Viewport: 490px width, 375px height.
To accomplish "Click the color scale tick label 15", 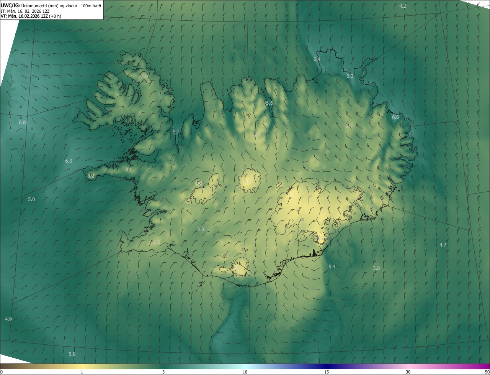I will point(327,372).
